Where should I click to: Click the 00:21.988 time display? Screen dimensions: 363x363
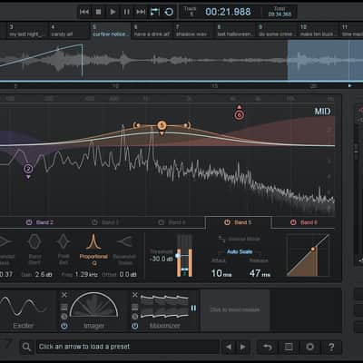coord(228,12)
